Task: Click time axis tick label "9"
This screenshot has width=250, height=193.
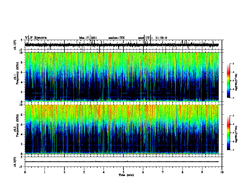Action: (202, 172)
